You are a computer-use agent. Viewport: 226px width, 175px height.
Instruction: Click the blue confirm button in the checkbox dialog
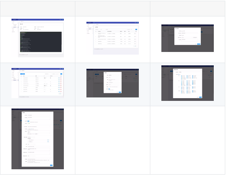pyautogui.click(x=200, y=97)
